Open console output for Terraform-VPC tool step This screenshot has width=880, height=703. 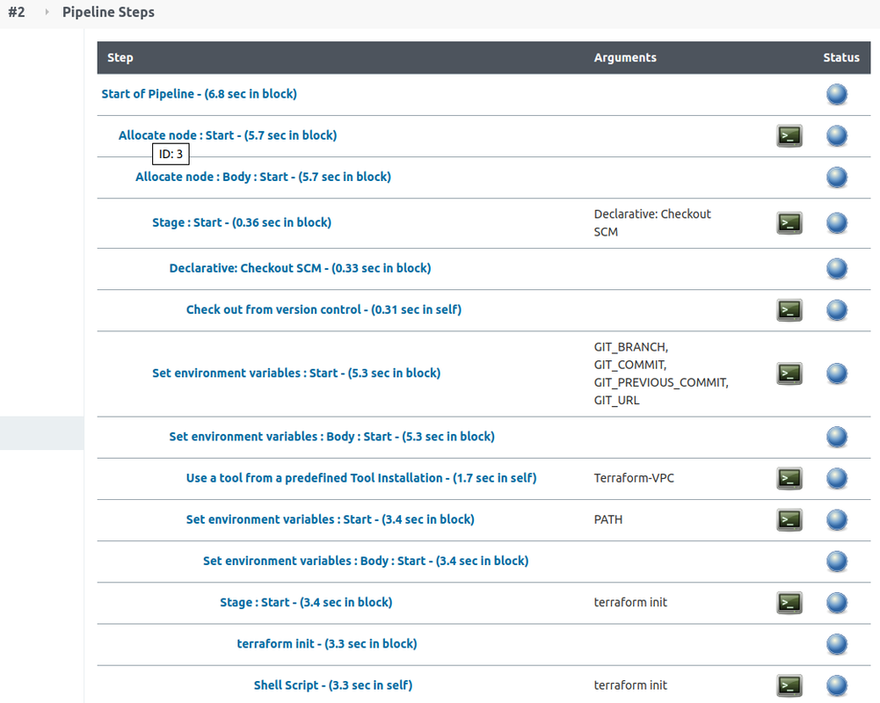[789, 478]
